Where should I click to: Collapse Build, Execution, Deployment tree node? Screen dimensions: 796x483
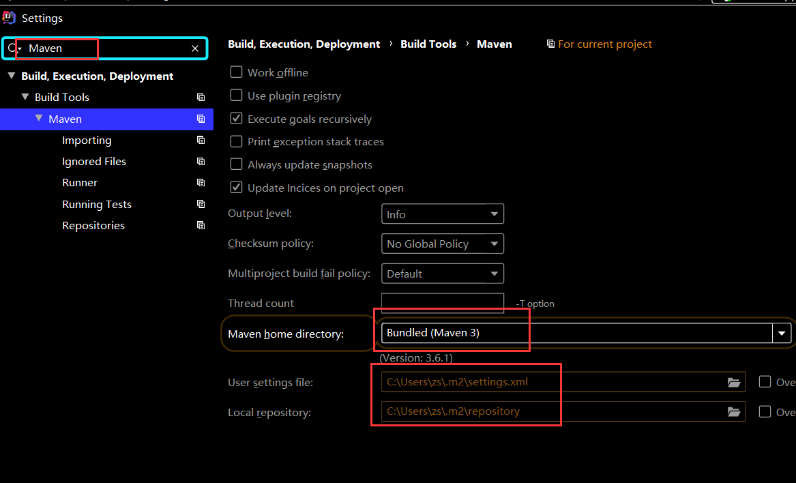point(11,76)
